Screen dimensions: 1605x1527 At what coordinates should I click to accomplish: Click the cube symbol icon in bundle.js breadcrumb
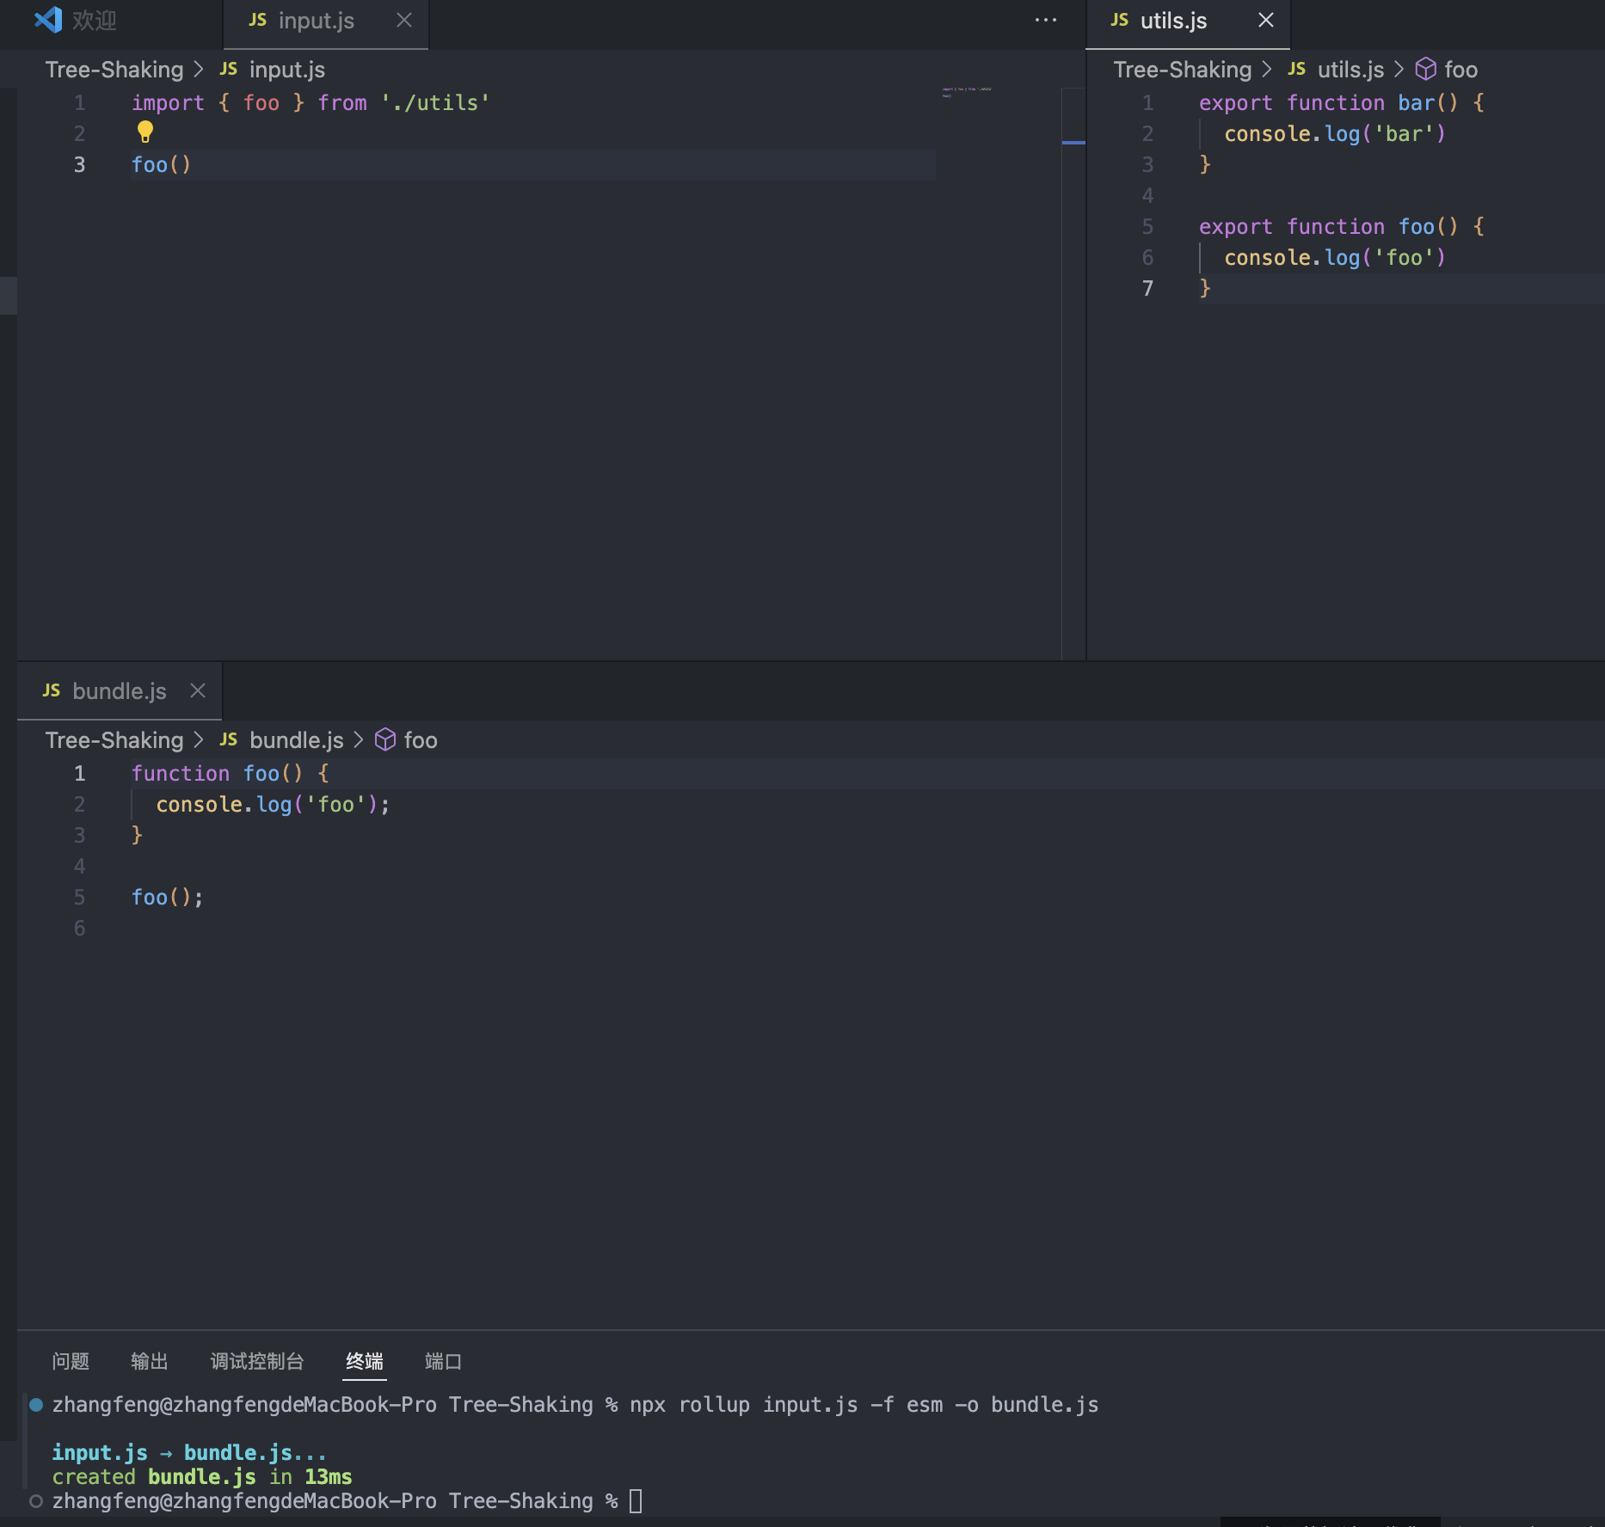385,739
